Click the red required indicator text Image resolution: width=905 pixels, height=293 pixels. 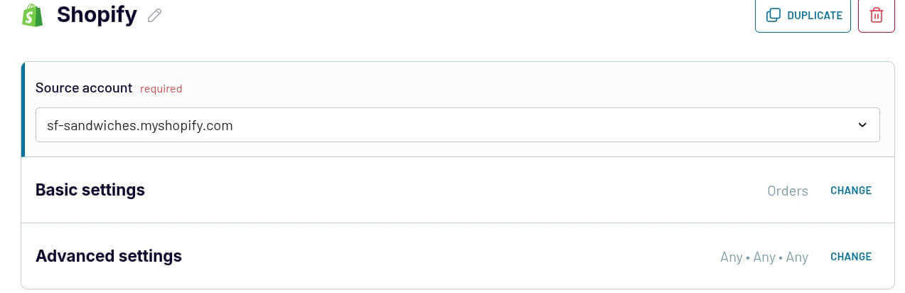coord(161,89)
